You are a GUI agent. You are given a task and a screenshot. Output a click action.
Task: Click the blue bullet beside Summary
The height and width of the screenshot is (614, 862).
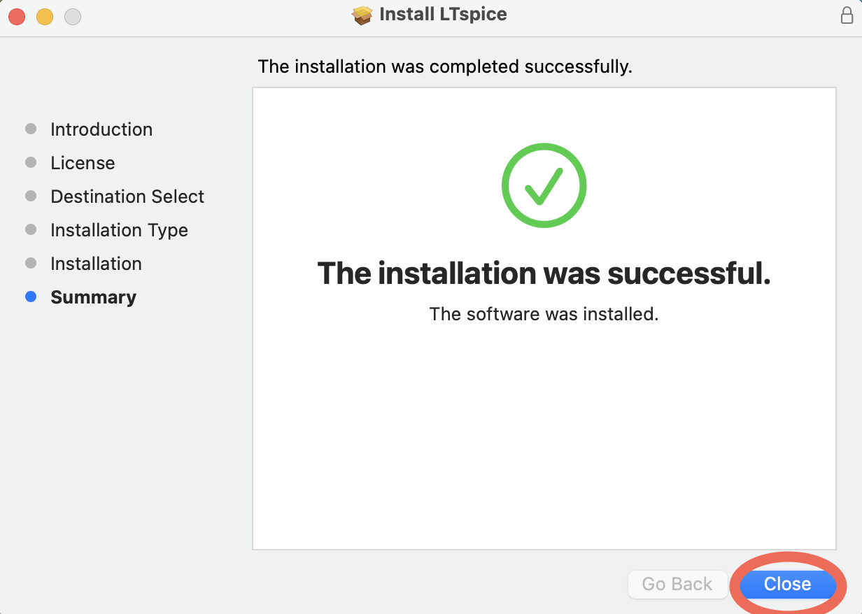(31, 297)
